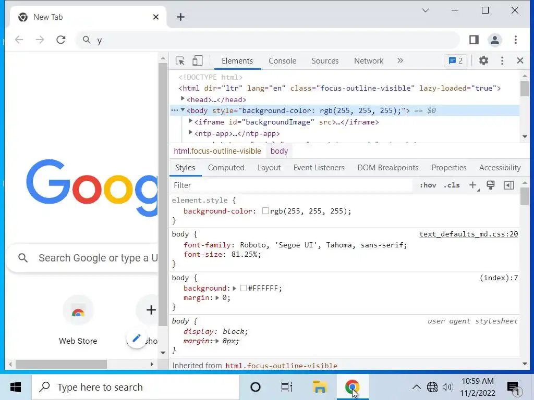Activate the inspect element picker icon
This screenshot has height=400, width=534.
pyautogui.click(x=180, y=61)
